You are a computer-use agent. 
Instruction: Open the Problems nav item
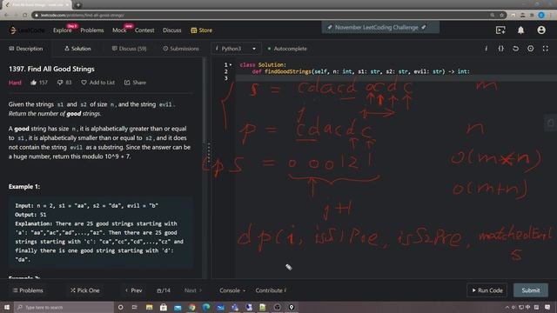(x=91, y=30)
